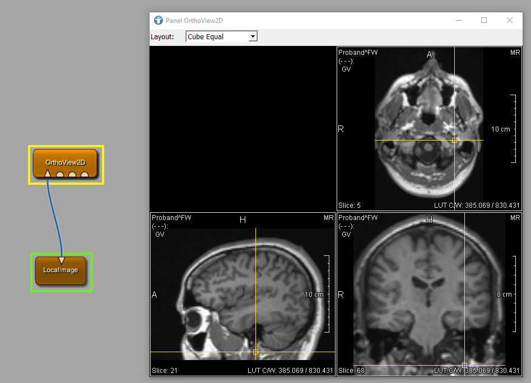Click the Slice: 21 label in sagittal view
Image resolution: width=531 pixels, height=383 pixels.
[164, 371]
